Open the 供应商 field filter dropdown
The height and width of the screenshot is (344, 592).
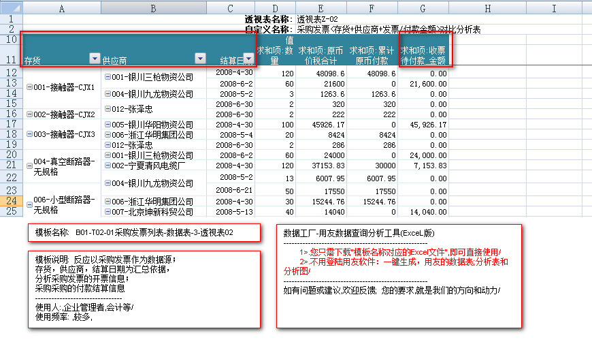point(200,59)
